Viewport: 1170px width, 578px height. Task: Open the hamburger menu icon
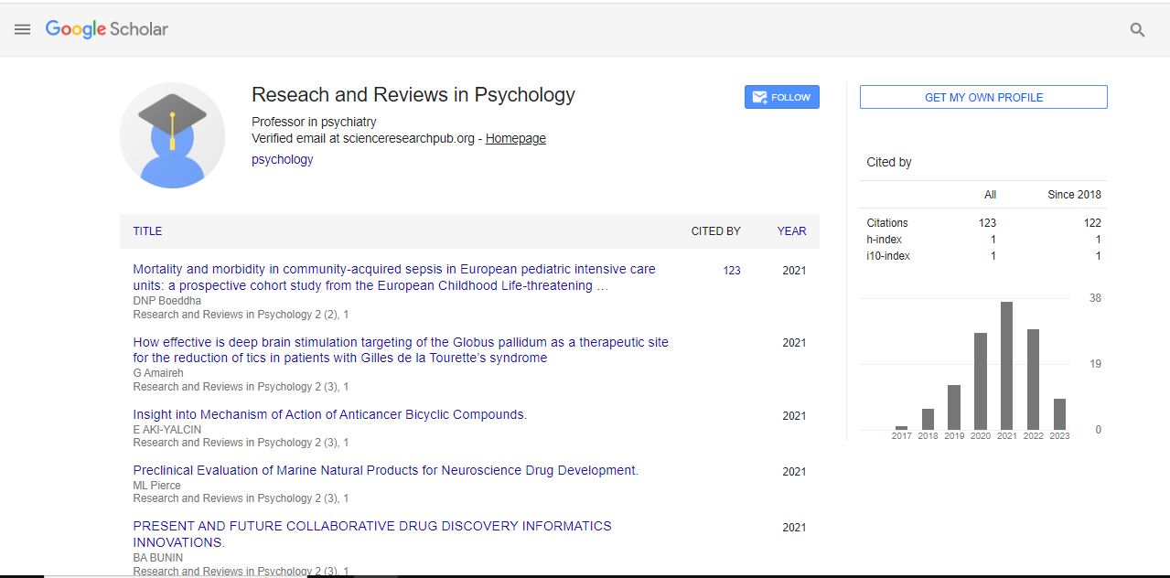[x=23, y=29]
